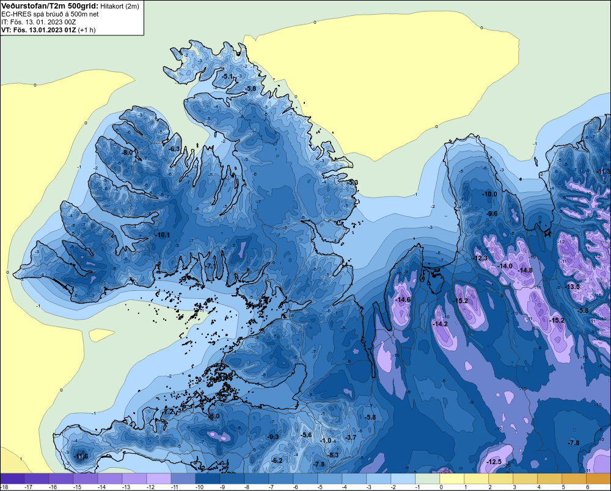
Task: Click the -8.3 temperature label
Action: point(333,455)
